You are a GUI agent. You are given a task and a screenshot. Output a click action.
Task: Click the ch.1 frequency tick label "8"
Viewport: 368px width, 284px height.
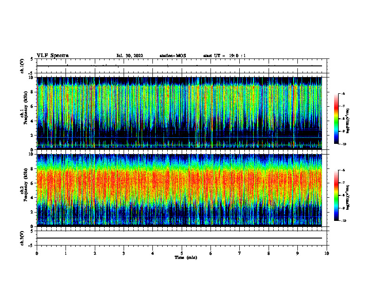[32, 92]
